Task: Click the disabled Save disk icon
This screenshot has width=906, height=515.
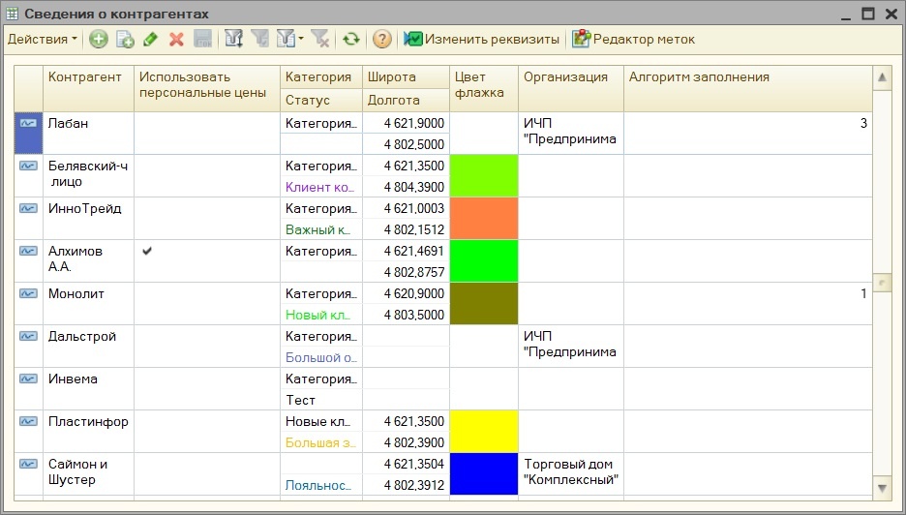Action: [203, 40]
